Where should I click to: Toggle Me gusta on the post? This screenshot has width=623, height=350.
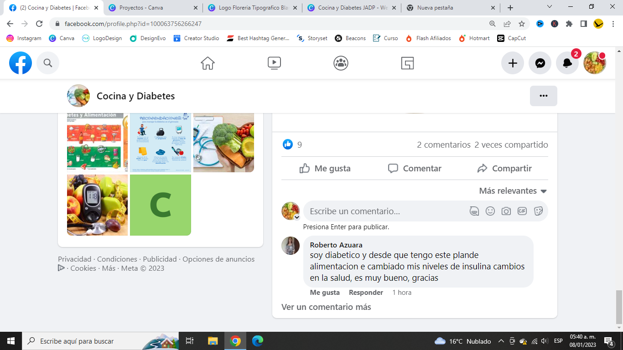(325, 169)
